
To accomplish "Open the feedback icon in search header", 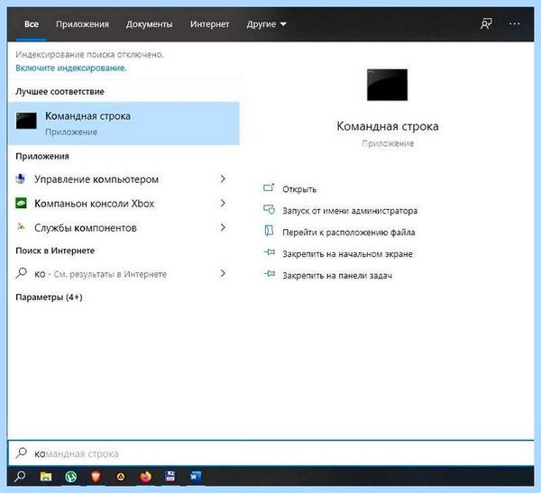I will point(486,23).
